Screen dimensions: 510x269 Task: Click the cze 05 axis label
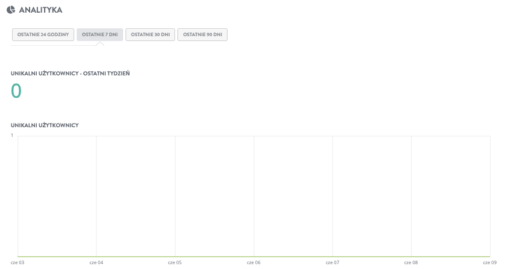pyautogui.click(x=174, y=262)
